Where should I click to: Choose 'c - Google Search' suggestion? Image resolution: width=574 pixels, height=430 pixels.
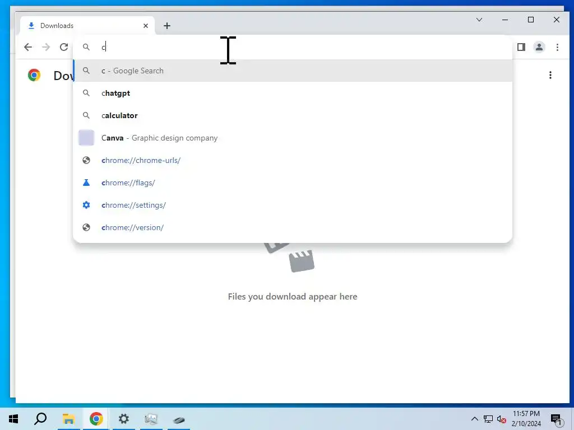click(x=293, y=71)
